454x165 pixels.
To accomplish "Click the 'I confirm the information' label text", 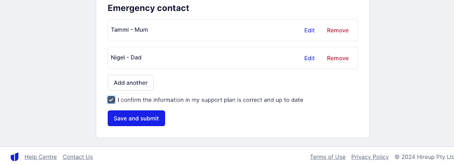I will pyautogui.click(x=210, y=100).
